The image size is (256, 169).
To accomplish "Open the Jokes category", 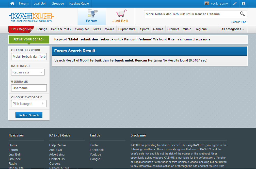I will coord(97,29).
